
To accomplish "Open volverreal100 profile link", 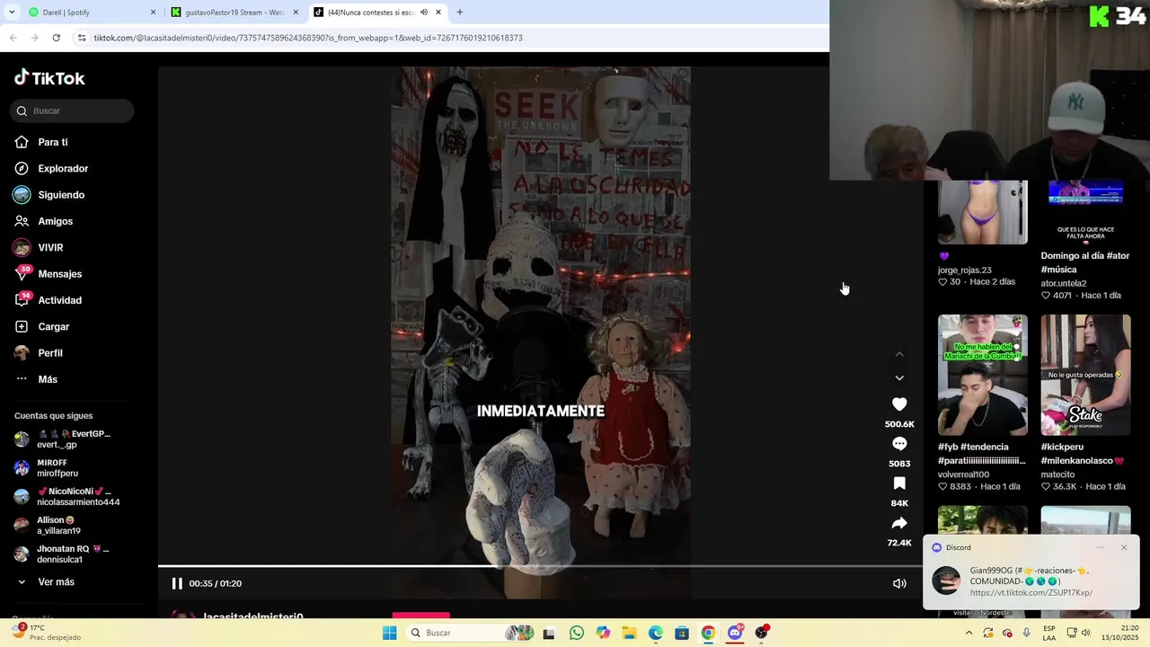I will click(x=963, y=474).
